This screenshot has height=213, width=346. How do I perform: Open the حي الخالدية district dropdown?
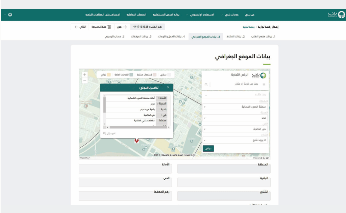point(236,129)
